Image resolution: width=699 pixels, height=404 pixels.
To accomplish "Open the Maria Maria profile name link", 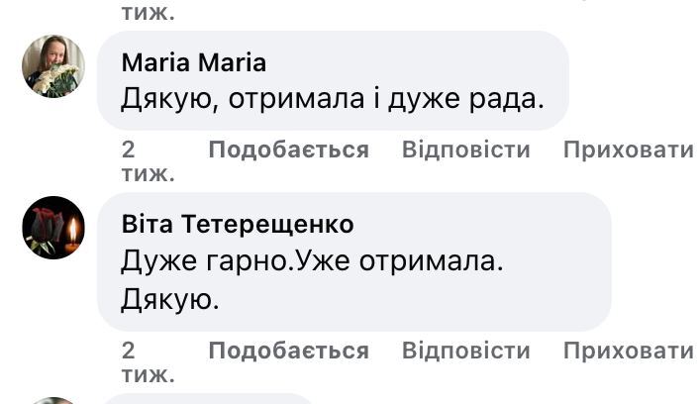I will click(x=193, y=62).
